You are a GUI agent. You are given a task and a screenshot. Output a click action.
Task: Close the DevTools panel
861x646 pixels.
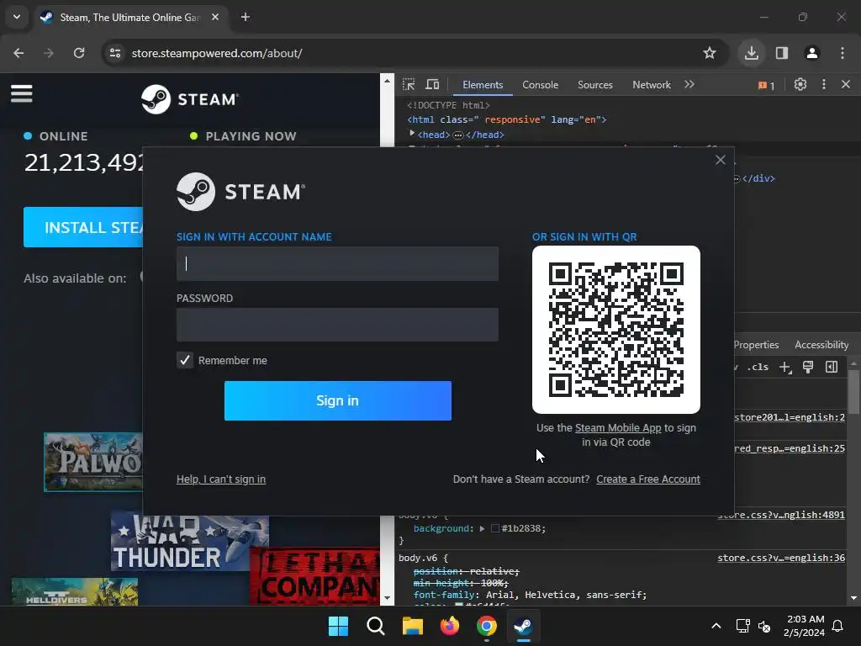tap(846, 85)
